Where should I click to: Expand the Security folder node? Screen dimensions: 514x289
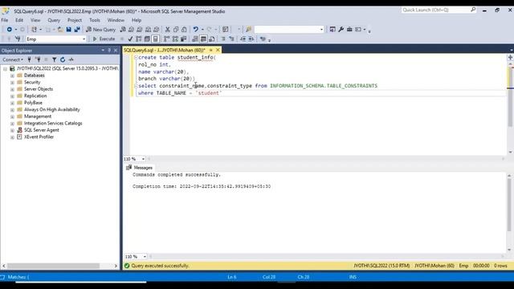(x=12, y=82)
